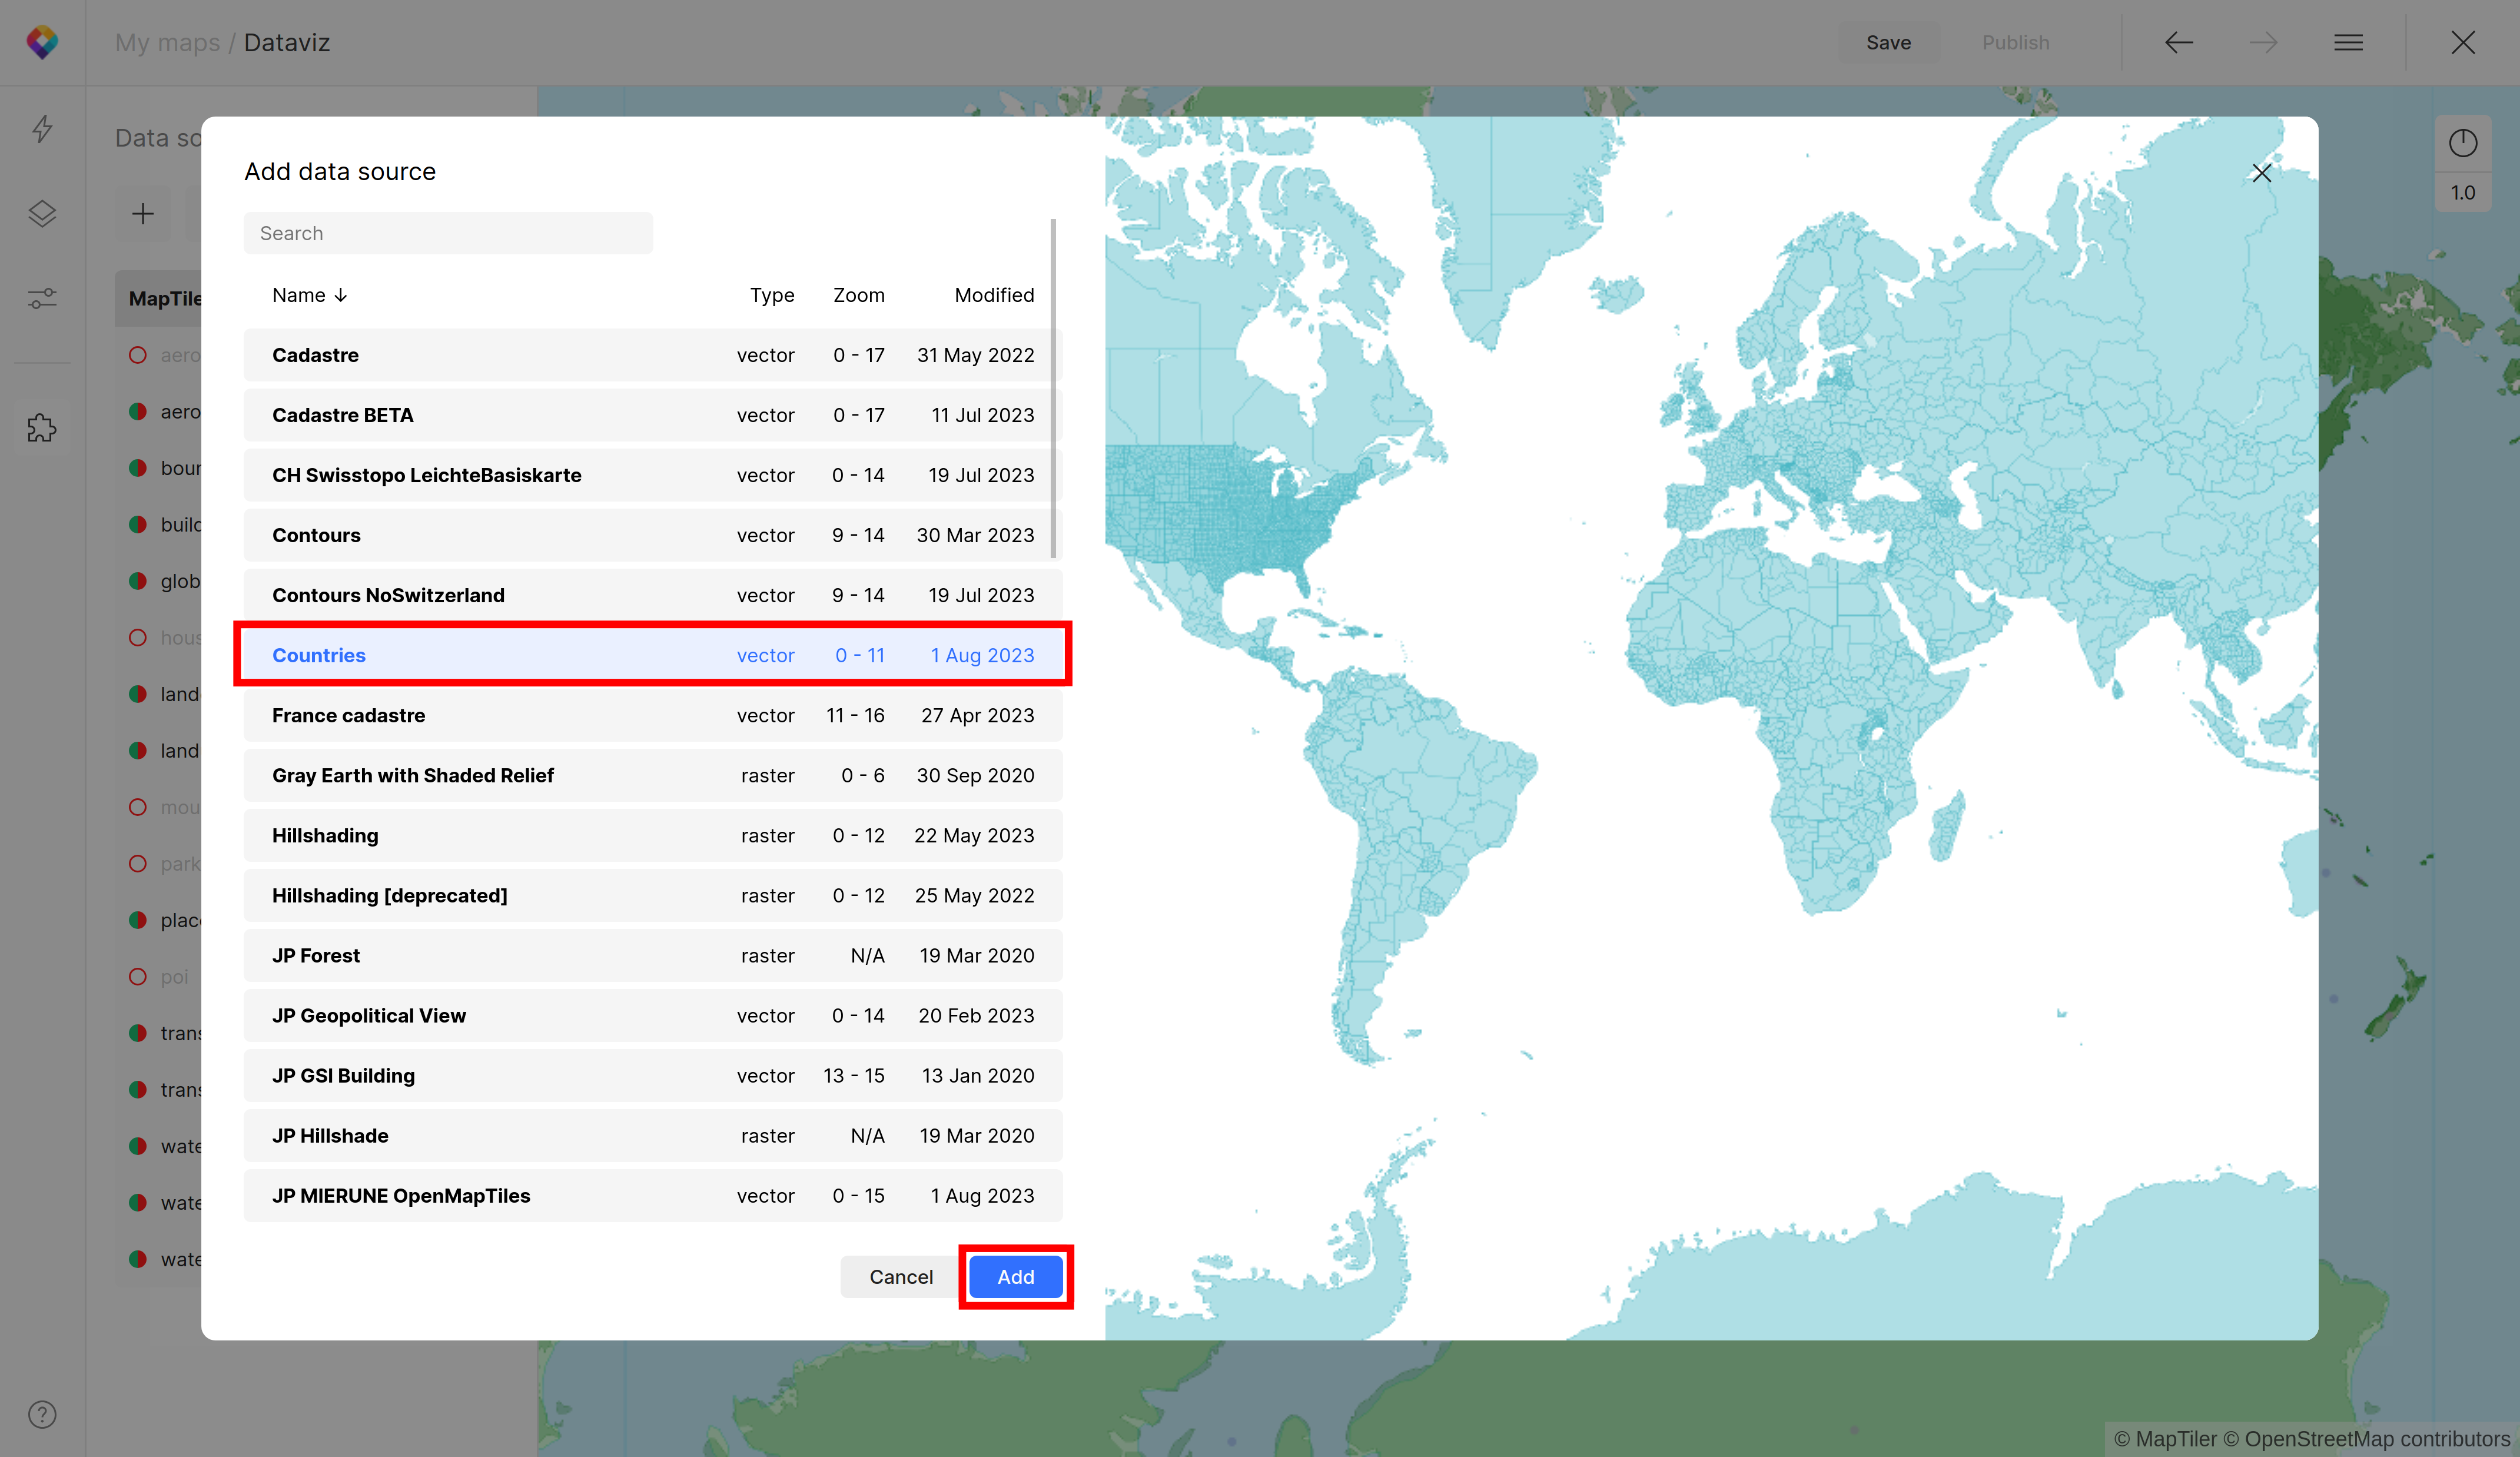Screen dimensions: 2520x1457
Task: Toggle visibility of the place layer
Action: pos(138,920)
